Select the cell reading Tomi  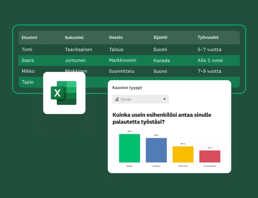[x=27, y=49]
